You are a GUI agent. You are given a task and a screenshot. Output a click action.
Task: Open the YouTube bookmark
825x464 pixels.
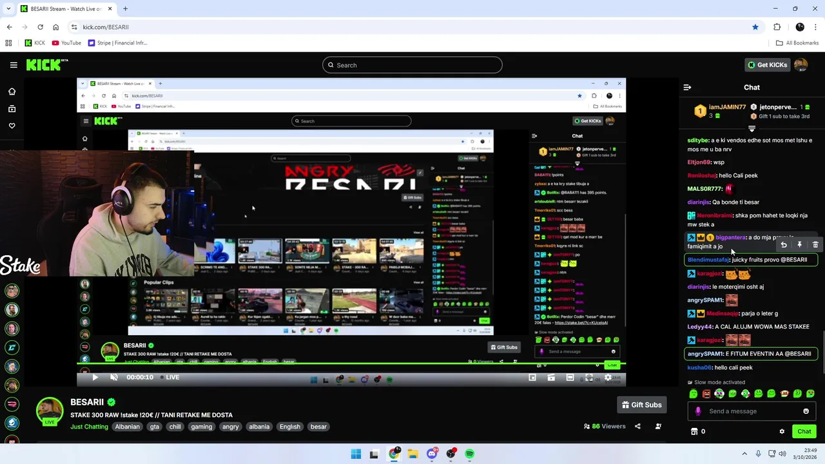[66, 43]
